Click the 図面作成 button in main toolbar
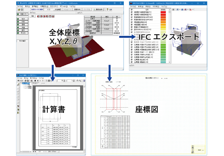 [77, 9]
